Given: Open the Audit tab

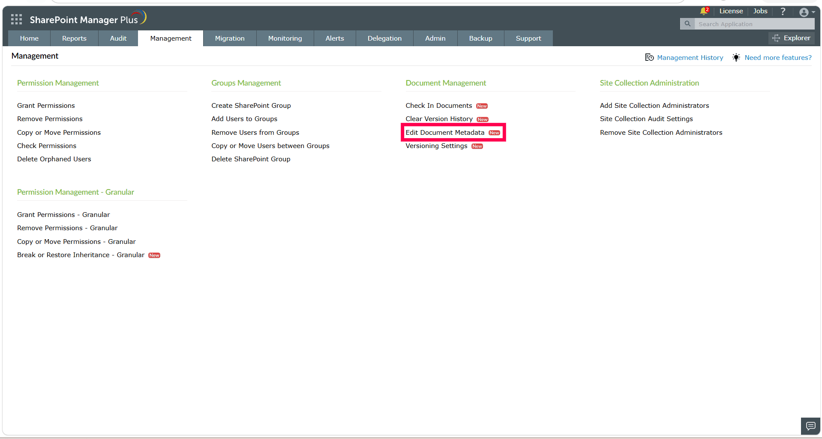Looking at the screenshot, I should [118, 38].
